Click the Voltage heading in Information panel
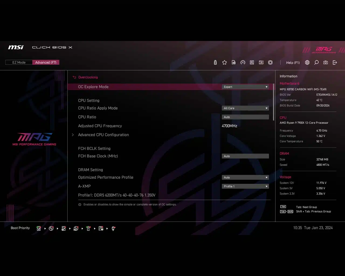The height and width of the screenshot is (276, 345). tap(285, 177)
